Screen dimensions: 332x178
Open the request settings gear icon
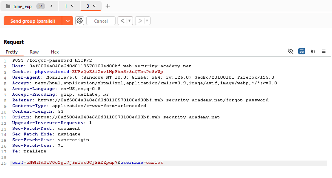point(80,21)
